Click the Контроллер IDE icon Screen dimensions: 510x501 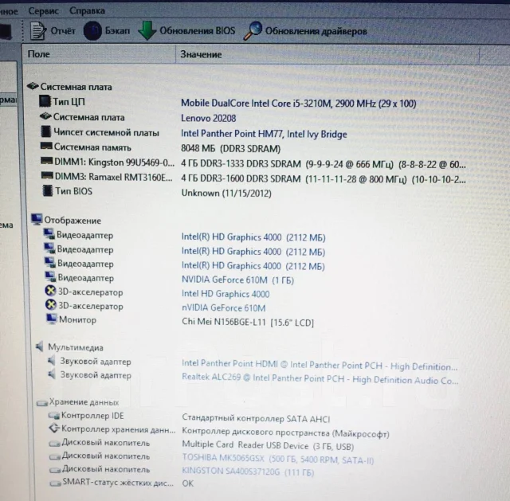click(54, 416)
